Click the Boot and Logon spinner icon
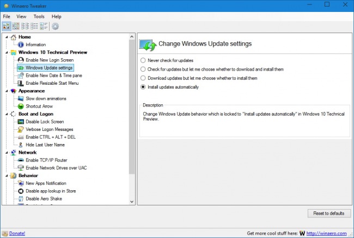The height and width of the screenshot is (238, 354). click(14, 114)
